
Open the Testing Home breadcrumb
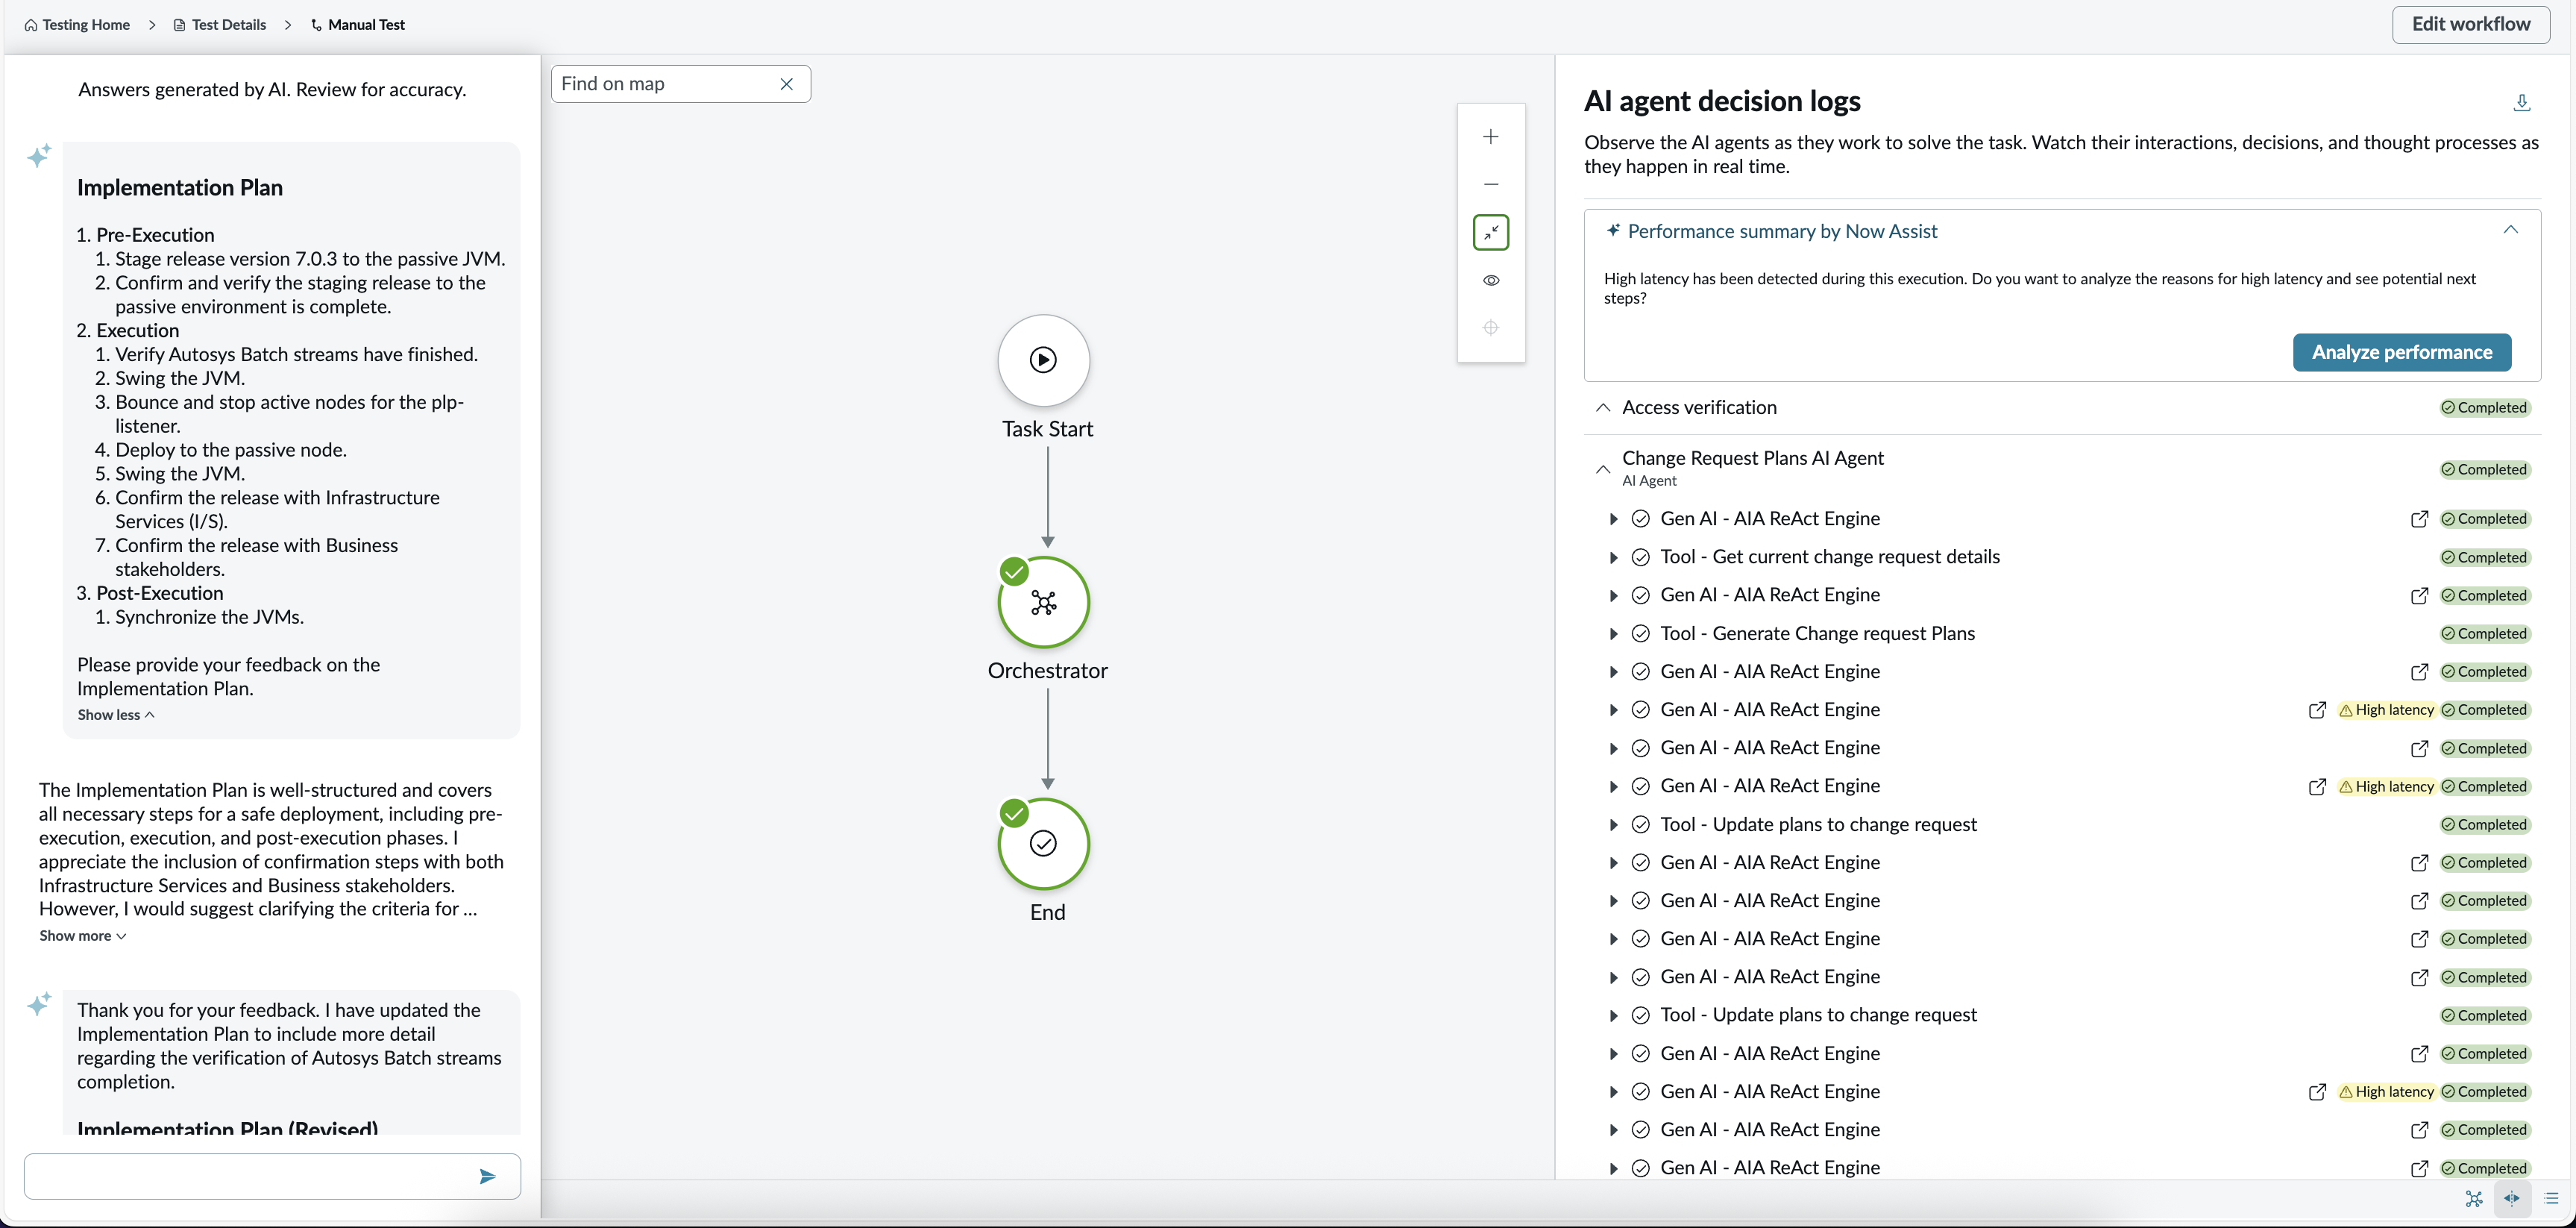click(77, 25)
